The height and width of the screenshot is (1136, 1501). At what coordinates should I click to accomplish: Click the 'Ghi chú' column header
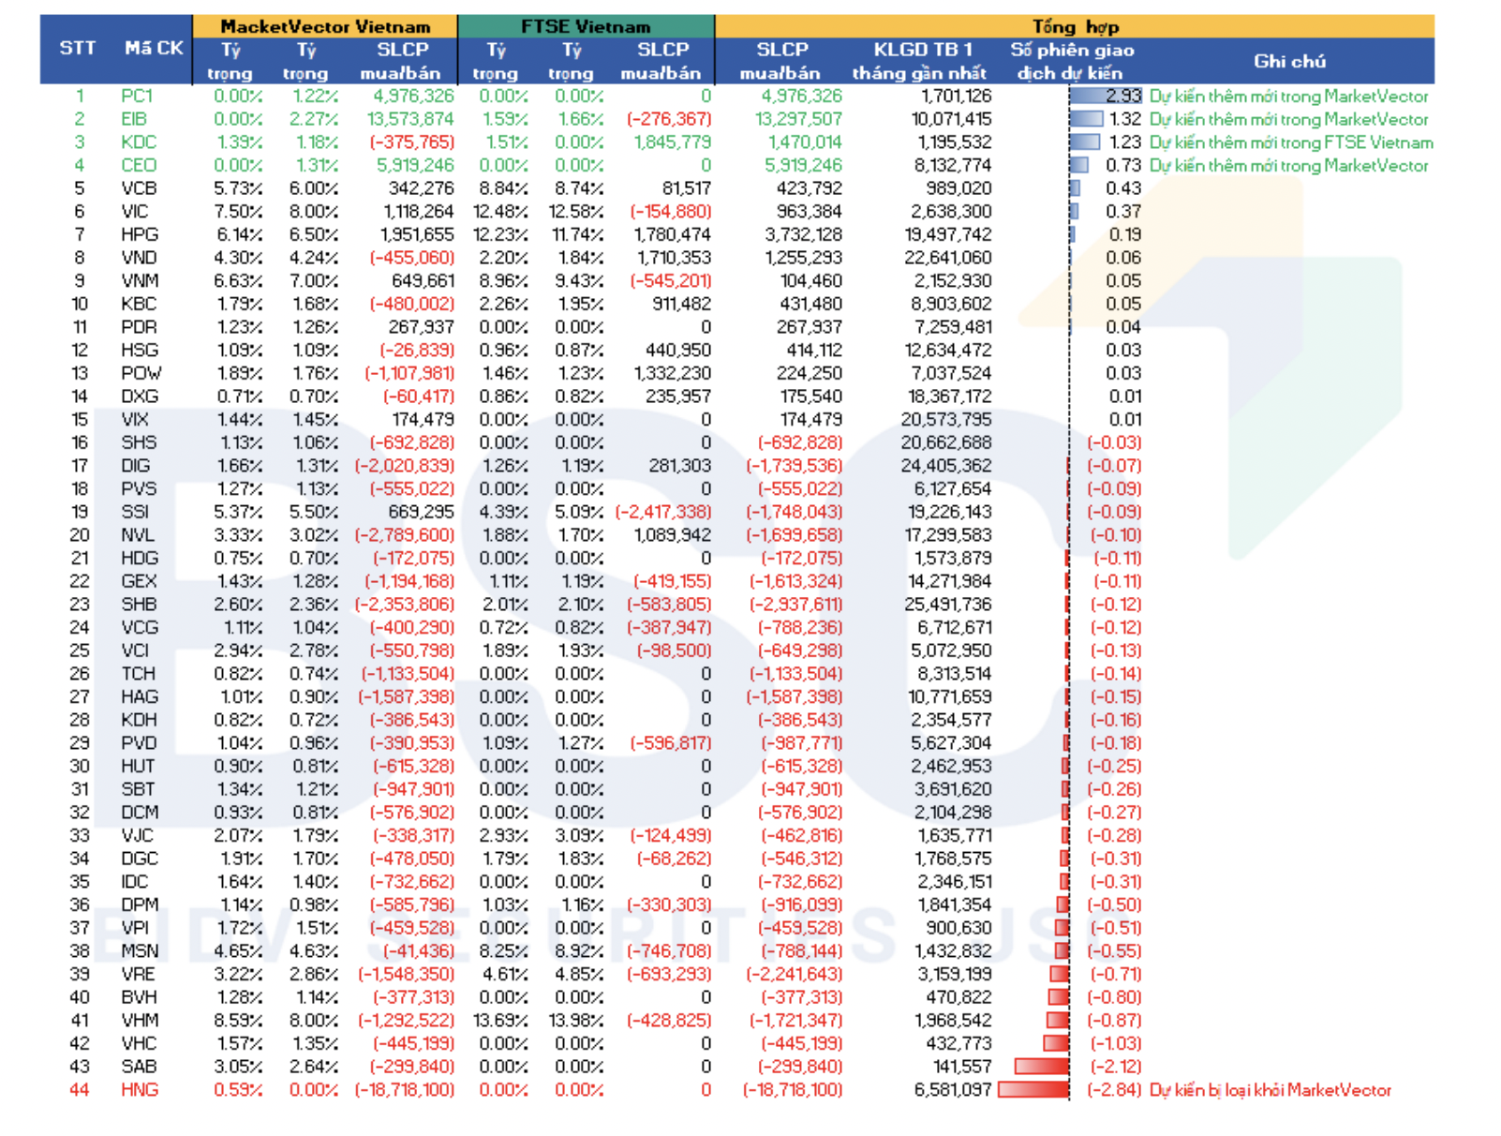coord(1289,61)
